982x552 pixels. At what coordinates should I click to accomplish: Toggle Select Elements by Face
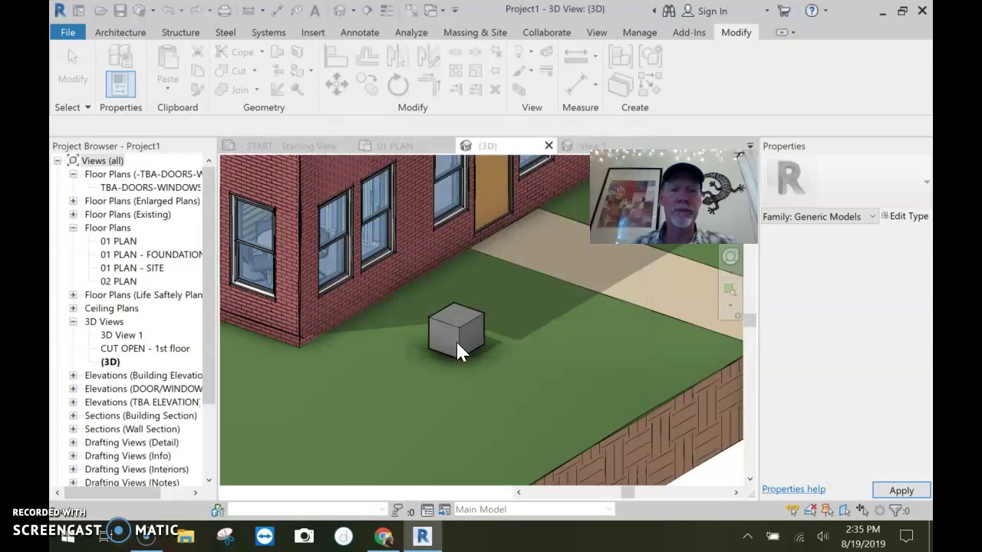(x=845, y=510)
